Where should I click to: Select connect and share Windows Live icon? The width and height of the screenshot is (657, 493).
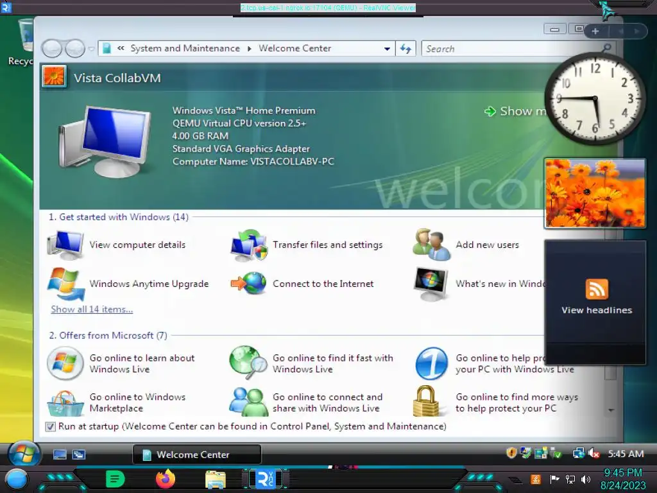[248, 402]
